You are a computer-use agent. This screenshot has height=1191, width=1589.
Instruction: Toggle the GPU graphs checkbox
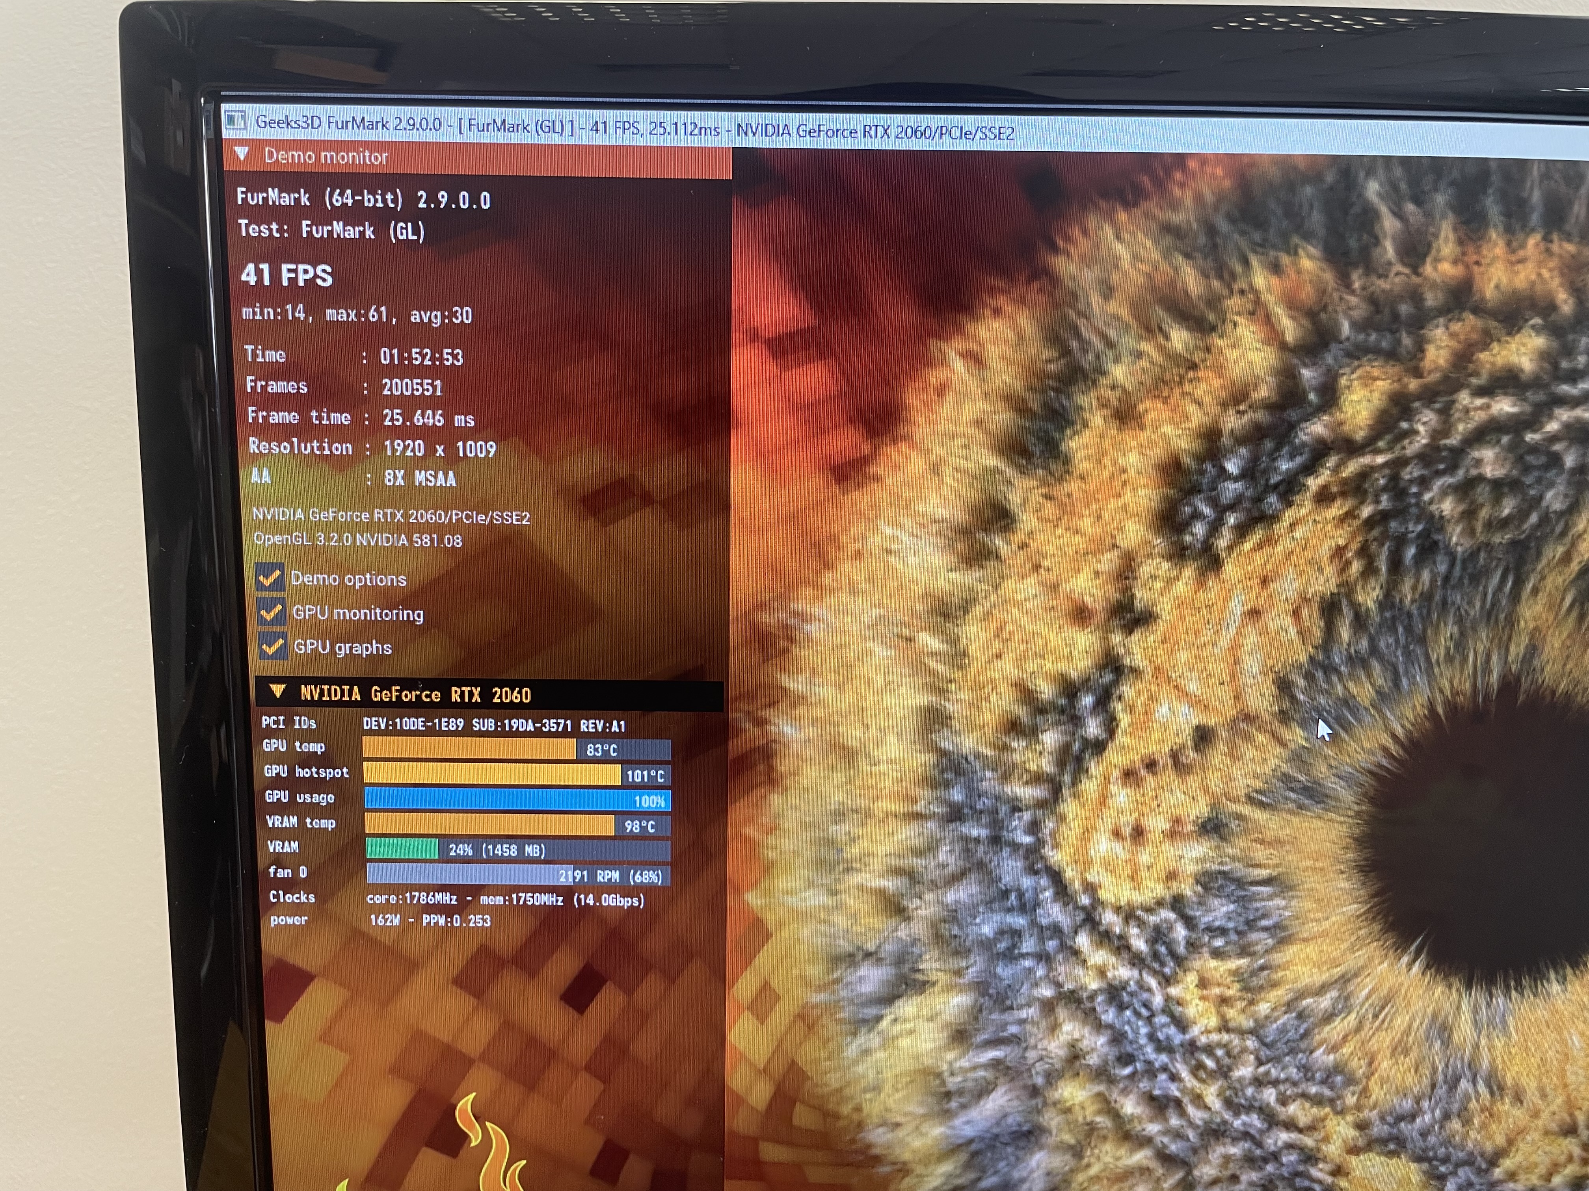pos(272,646)
